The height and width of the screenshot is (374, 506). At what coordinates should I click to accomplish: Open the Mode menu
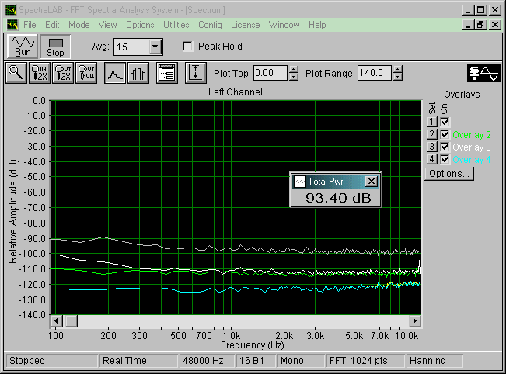point(79,25)
